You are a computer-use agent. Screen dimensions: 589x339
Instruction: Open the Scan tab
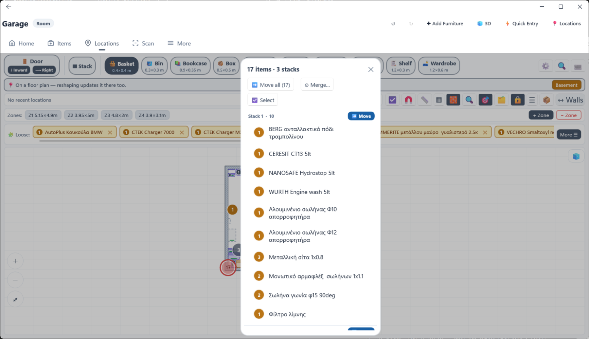[143, 43]
